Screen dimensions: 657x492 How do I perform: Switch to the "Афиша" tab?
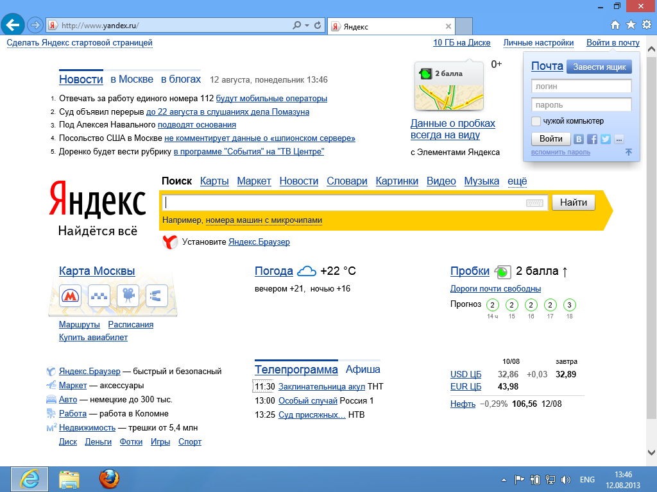pos(363,370)
